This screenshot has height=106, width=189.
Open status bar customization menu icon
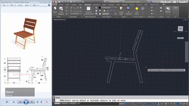point(187,104)
